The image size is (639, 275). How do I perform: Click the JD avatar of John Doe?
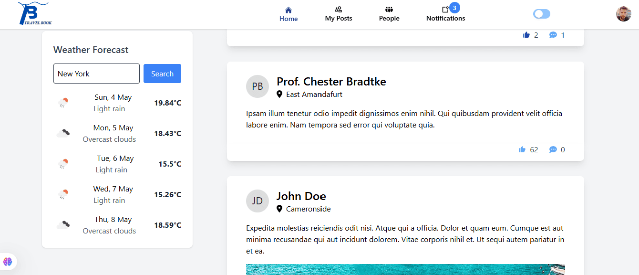coord(258,201)
